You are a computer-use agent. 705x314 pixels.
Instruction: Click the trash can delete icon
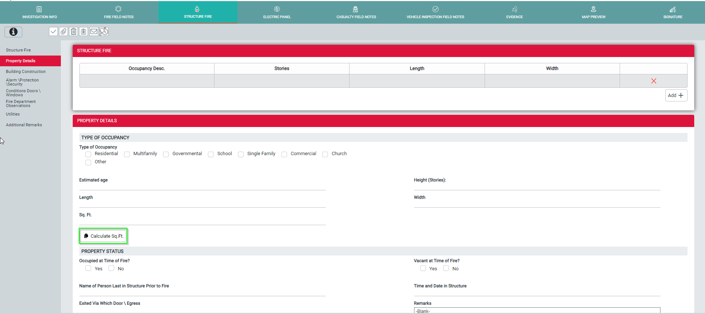(x=73, y=31)
